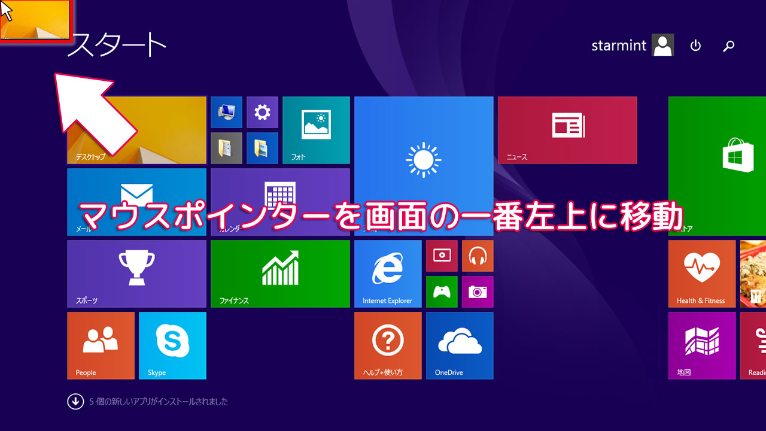Screen dimensions: 766x431
Task: Launch the Skype tile
Action: coord(172,346)
